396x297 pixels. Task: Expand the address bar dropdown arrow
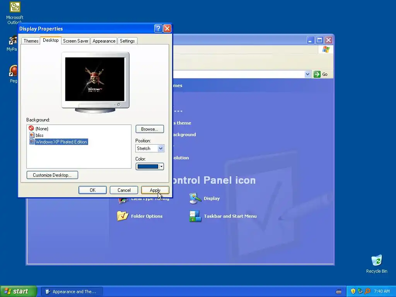[x=307, y=74]
